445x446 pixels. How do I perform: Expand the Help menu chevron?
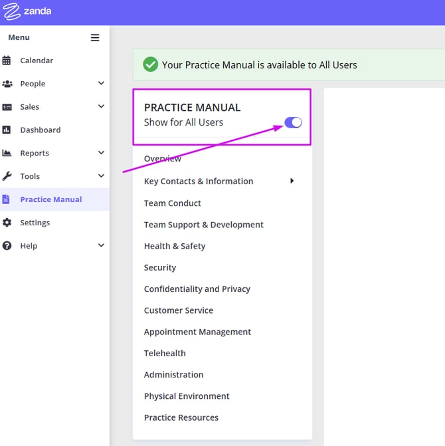tap(101, 246)
